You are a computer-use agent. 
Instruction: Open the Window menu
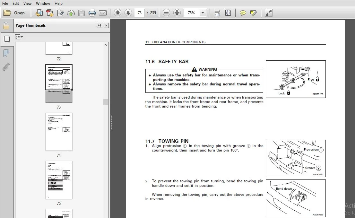coord(43,4)
